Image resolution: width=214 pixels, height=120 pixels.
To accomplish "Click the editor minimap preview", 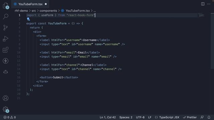I will tap(201, 15).
